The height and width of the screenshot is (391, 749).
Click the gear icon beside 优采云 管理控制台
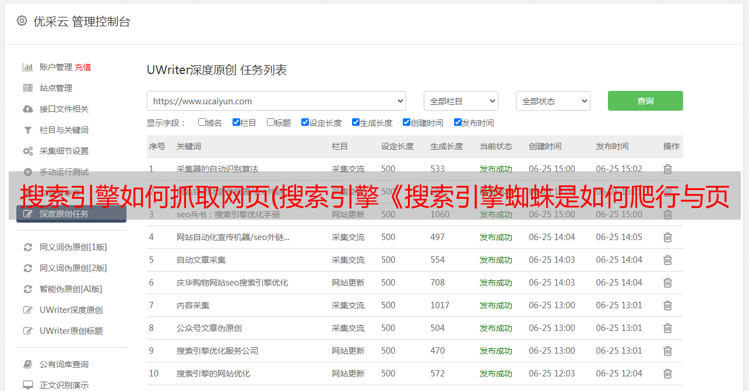pos(22,21)
